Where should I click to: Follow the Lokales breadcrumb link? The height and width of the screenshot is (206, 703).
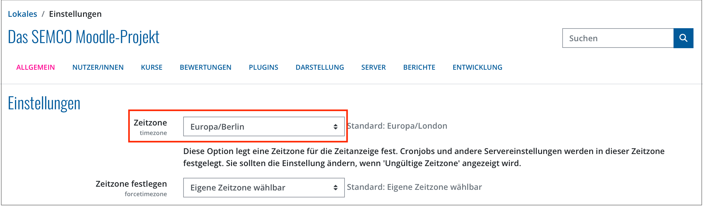pyautogui.click(x=23, y=14)
